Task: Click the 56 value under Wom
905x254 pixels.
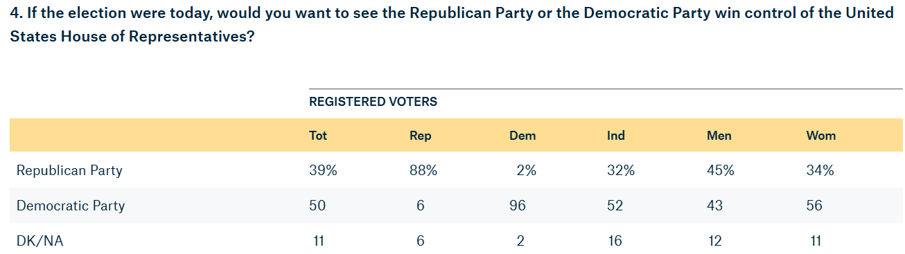Action: [x=815, y=206]
